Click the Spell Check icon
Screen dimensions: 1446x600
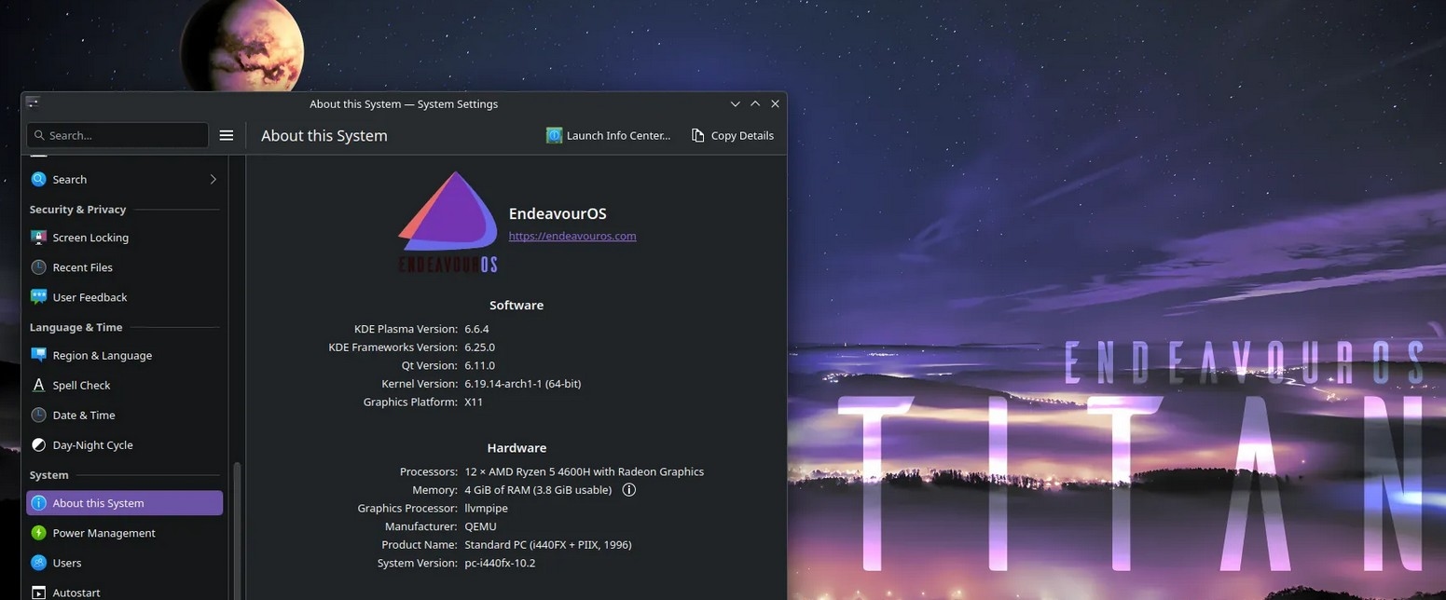pos(38,385)
